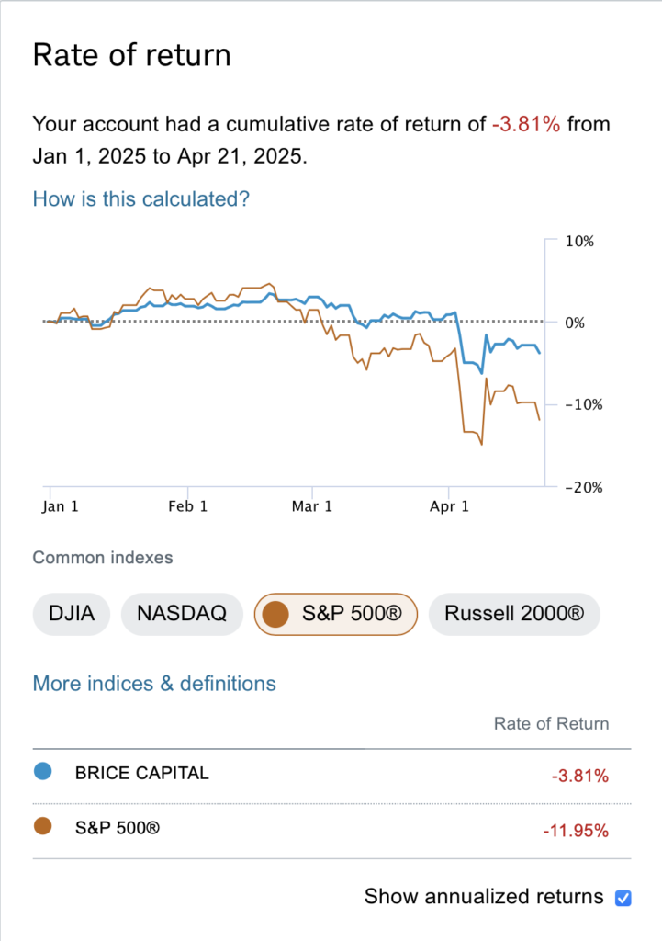
Task: Click the Mar 1 chart axis label
Action: coord(313,506)
